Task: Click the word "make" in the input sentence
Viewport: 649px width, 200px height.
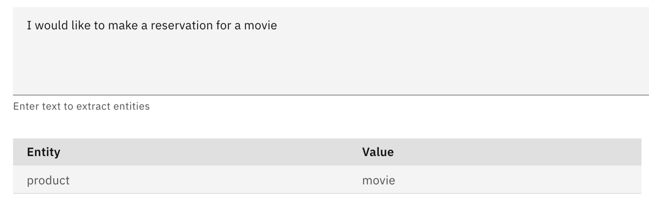Action: click(123, 25)
